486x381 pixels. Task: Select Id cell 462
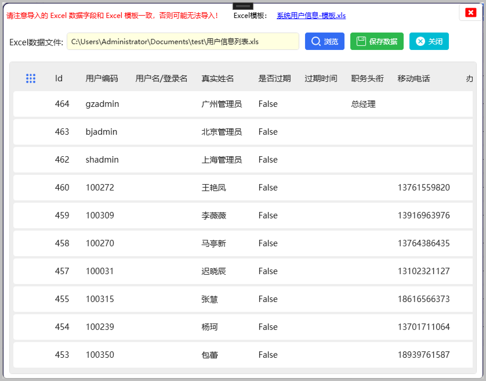click(x=62, y=160)
